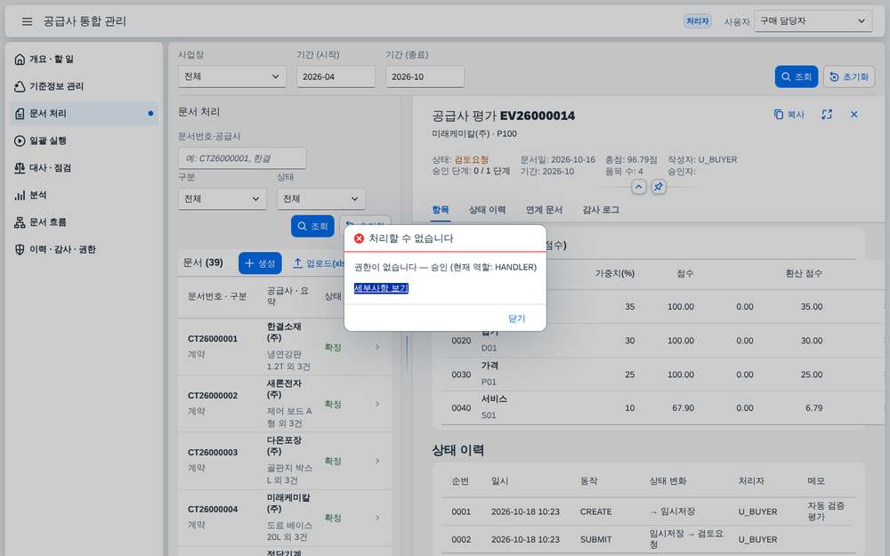Collapse the header with up-chevron button

(638, 187)
